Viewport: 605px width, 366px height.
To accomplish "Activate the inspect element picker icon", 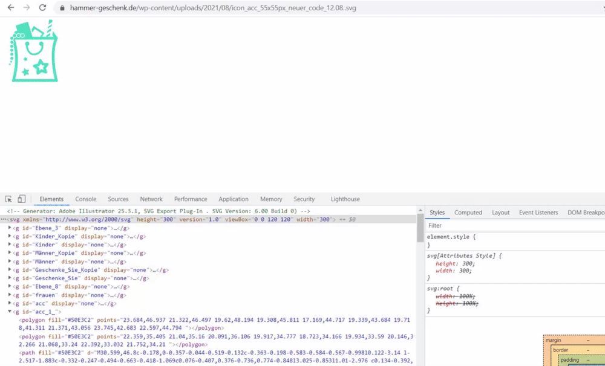I will tap(8, 199).
